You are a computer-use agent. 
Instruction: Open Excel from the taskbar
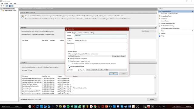(72, 107)
